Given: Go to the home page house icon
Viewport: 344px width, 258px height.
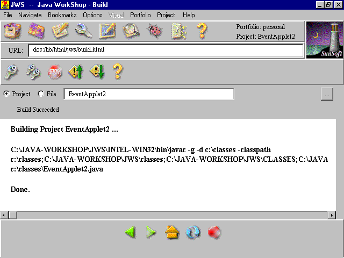Looking at the screenshot, I should (x=172, y=232).
